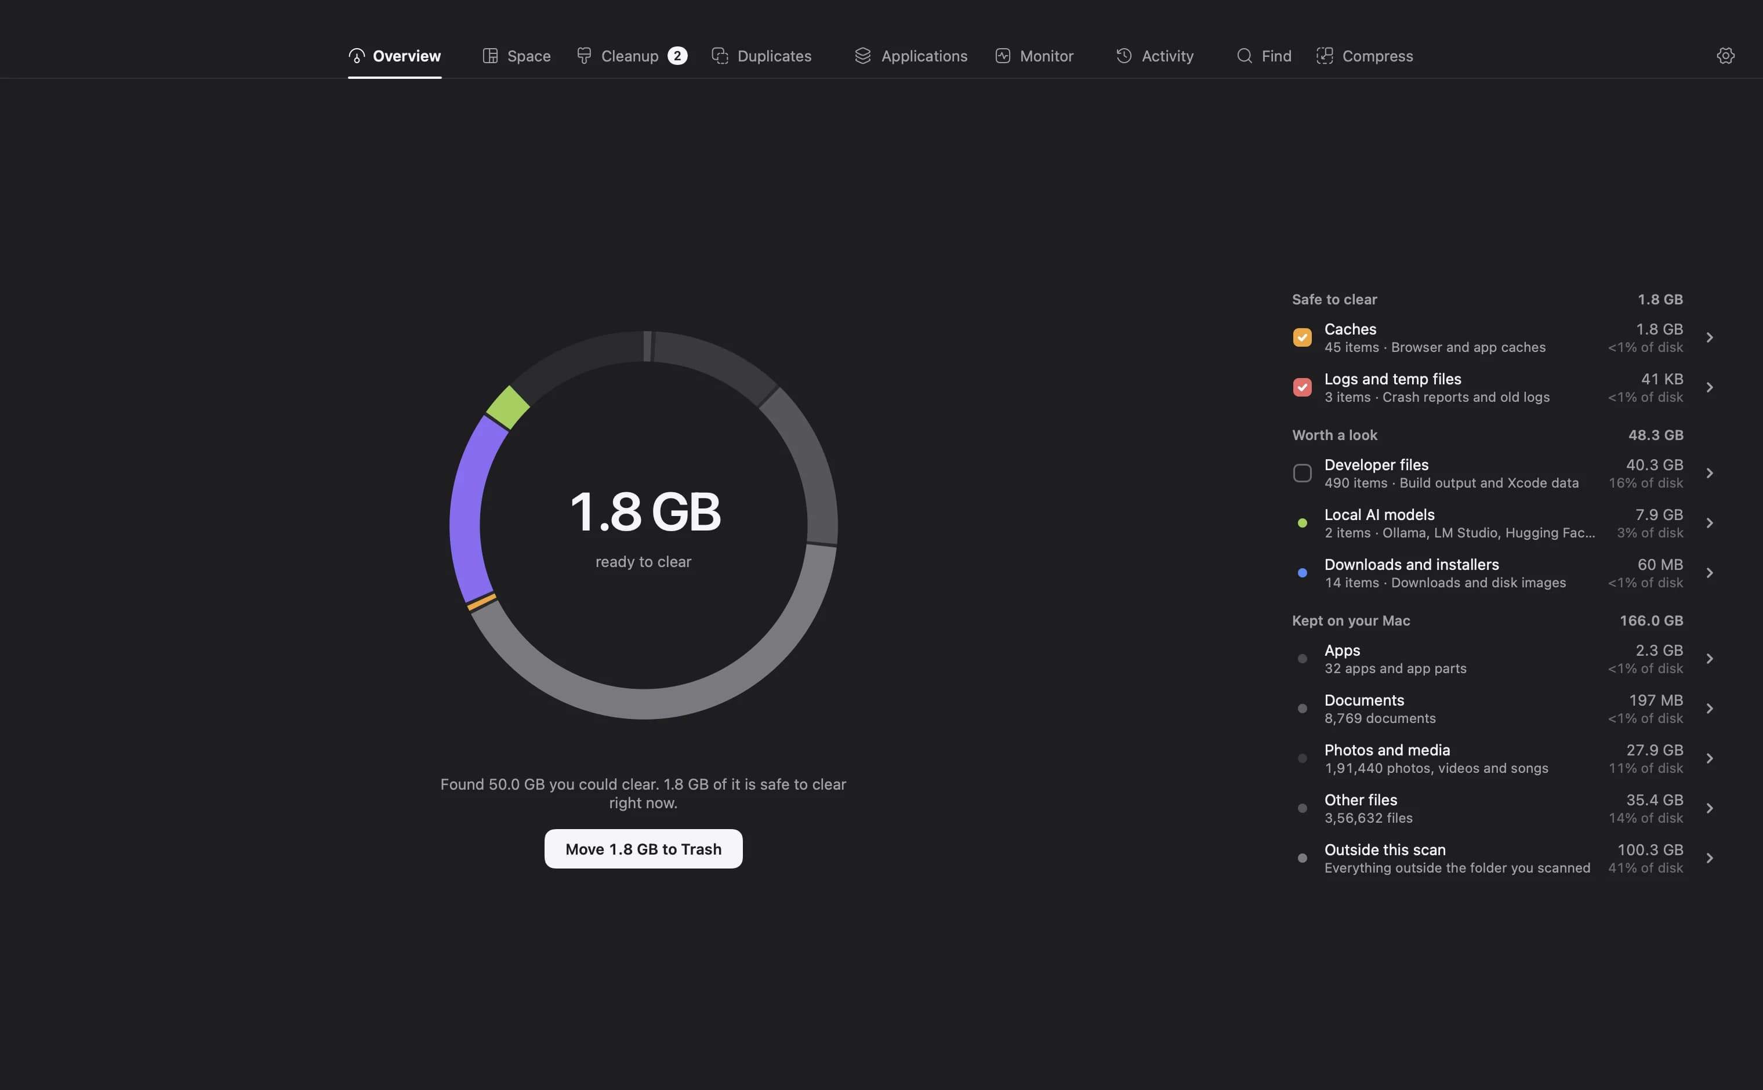The height and width of the screenshot is (1090, 1763).
Task: Click the Worth a look section header
Action: pyautogui.click(x=1334, y=435)
